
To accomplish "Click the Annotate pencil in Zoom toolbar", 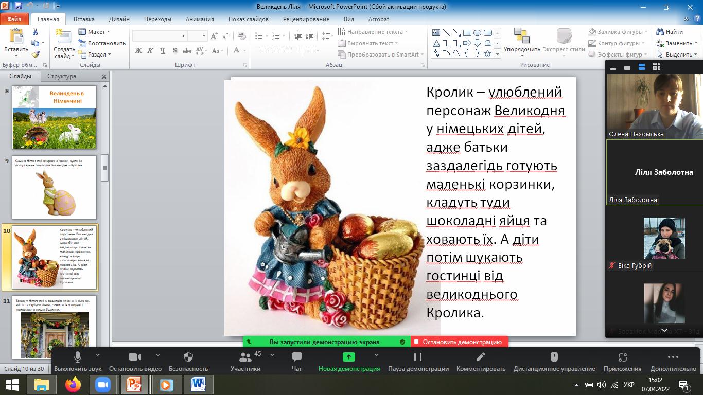I will click(x=481, y=357).
